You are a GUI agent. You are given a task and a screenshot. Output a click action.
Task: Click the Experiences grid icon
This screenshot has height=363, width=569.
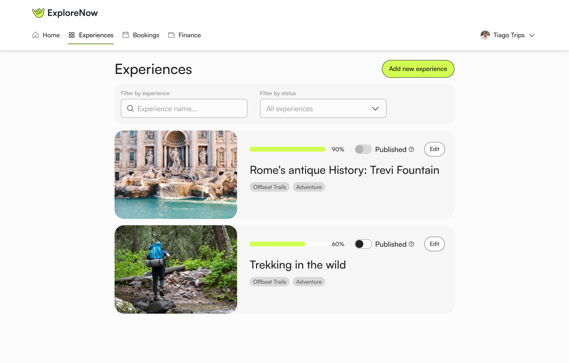[72, 35]
